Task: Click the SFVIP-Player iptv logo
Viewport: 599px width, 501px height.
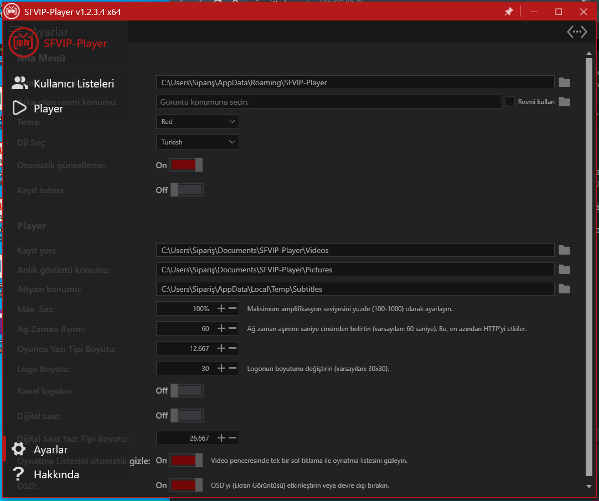Action: tap(23, 43)
